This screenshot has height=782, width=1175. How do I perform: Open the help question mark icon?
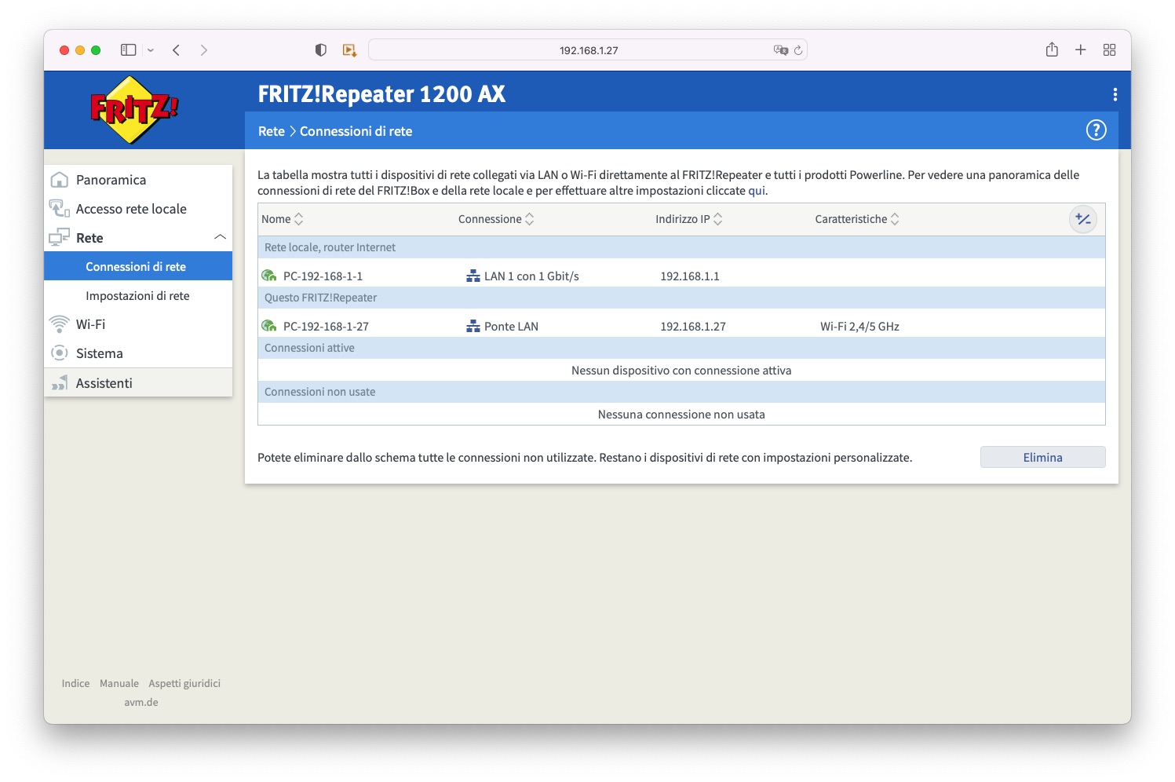pyautogui.click(x=1096, y=130)
